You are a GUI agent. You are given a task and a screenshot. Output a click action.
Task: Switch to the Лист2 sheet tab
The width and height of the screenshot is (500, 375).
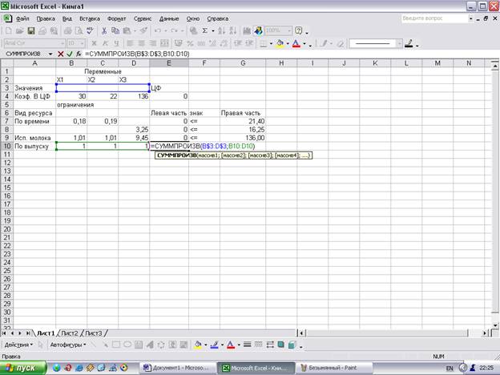(70, 332)
